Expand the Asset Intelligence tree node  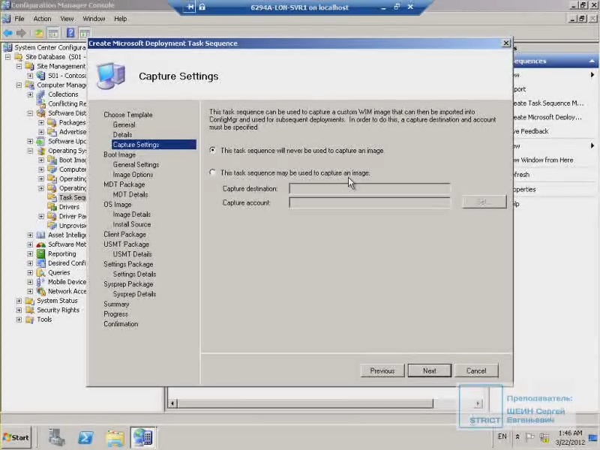point(30,235)
